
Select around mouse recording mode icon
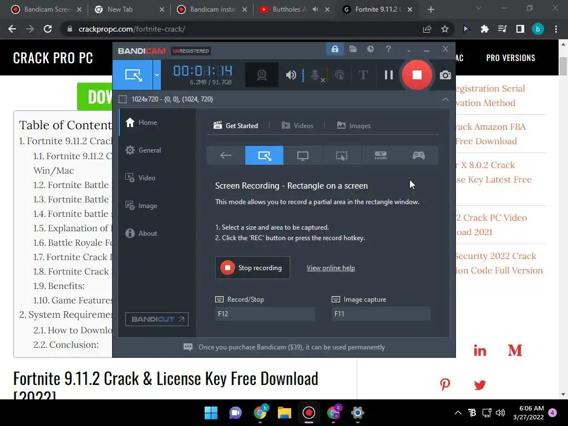click(342, 155)
